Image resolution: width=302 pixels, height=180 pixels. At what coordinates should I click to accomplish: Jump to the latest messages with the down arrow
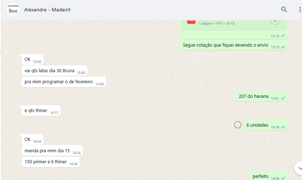pos(299,168)
